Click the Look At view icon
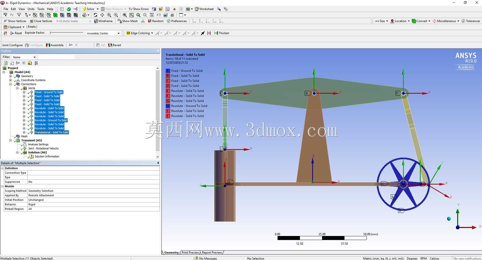The image size is (482, 260). 159,15
